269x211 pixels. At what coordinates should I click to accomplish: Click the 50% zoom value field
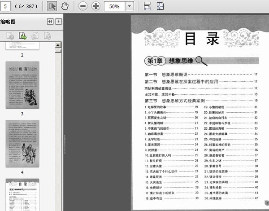pos(115,6)
